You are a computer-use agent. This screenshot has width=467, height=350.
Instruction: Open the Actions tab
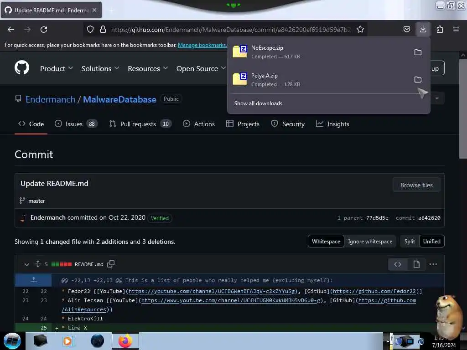199,124
